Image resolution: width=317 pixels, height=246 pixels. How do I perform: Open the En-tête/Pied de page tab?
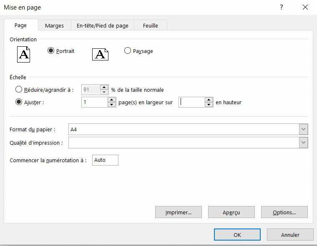[103, 25]
